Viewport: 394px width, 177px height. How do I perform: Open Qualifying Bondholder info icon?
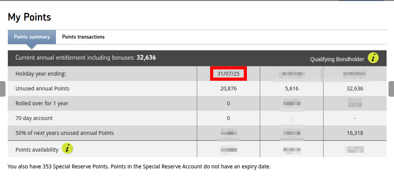click(373, 58)
